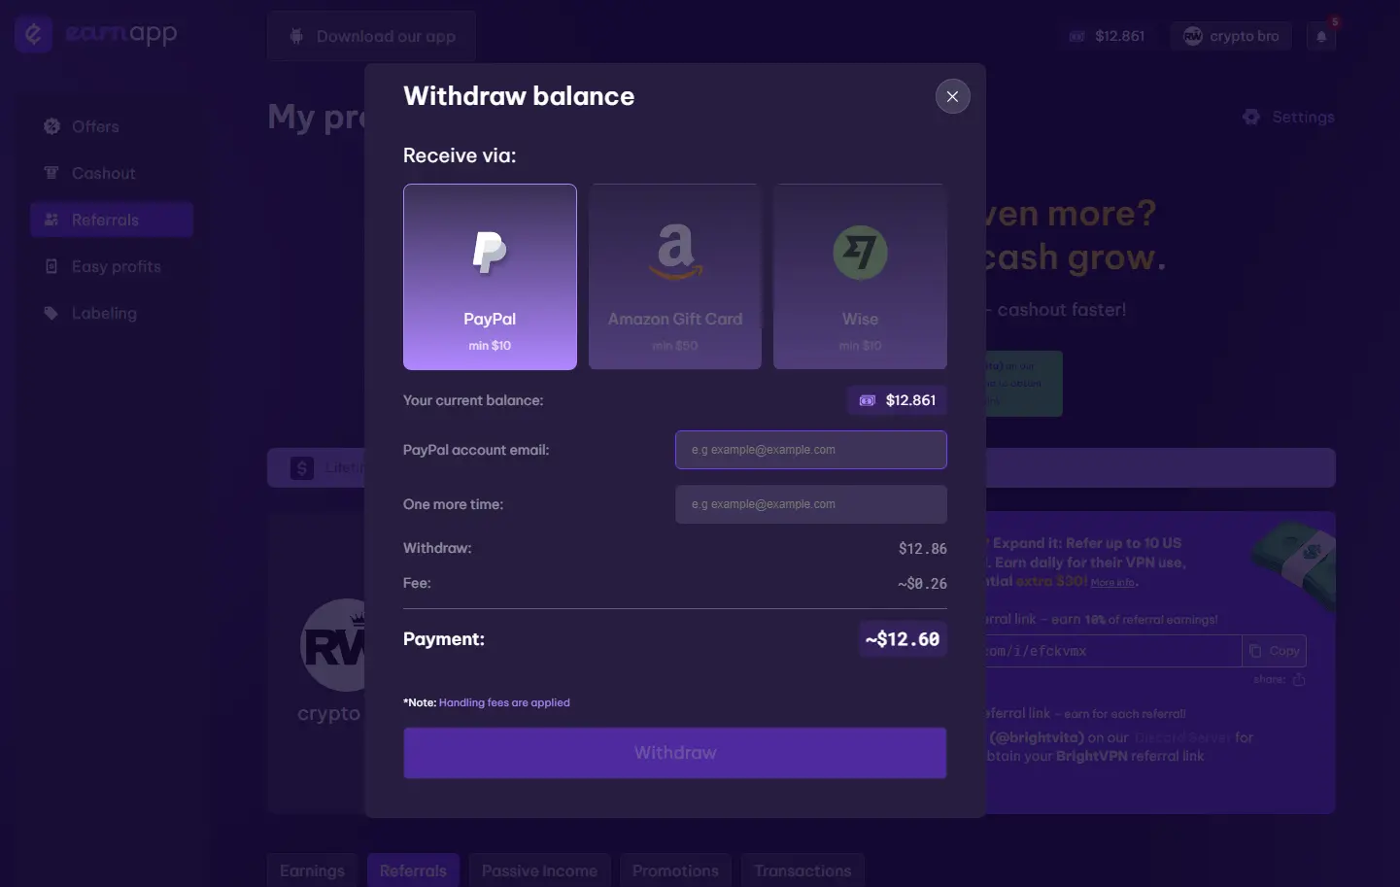The width and height of the screenshot is (1400, 887).
Task: Go to Labeling in the sidebar
Action: 112,313
